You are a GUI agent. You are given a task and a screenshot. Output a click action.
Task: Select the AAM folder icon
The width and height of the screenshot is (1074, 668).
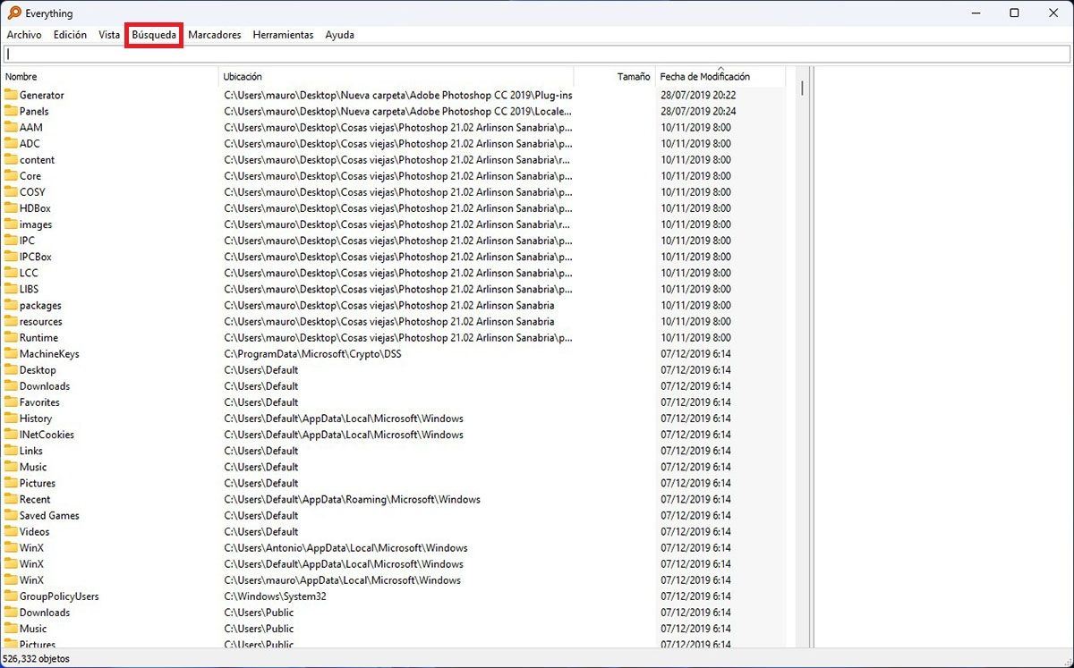point(11,127)
